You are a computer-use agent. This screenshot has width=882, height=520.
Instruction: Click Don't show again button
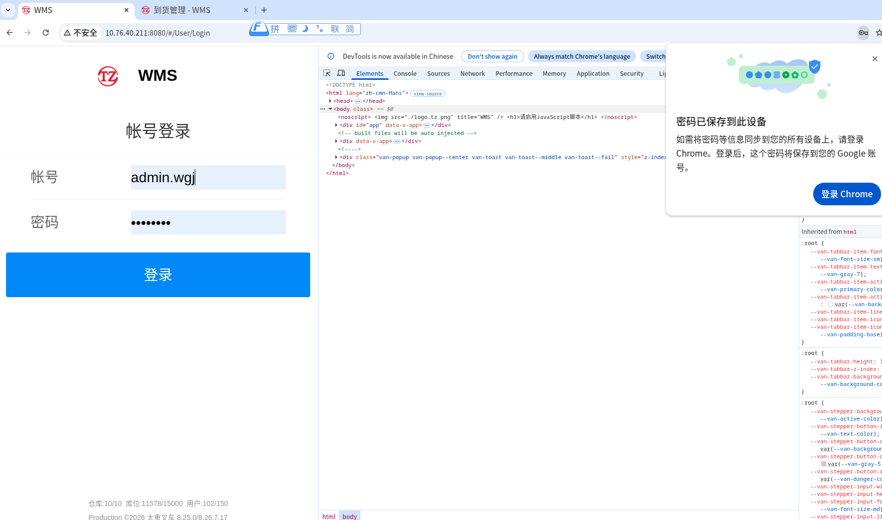[x=492, y=56]
